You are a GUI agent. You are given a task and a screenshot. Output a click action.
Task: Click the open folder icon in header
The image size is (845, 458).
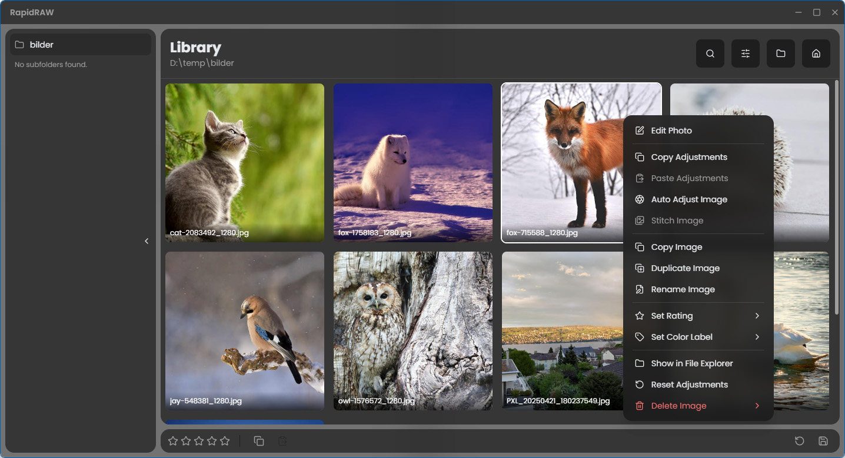(x=781, y=54)
